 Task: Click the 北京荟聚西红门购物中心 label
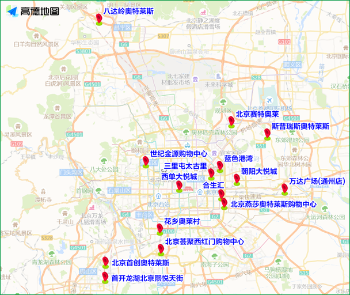[204, 241]
